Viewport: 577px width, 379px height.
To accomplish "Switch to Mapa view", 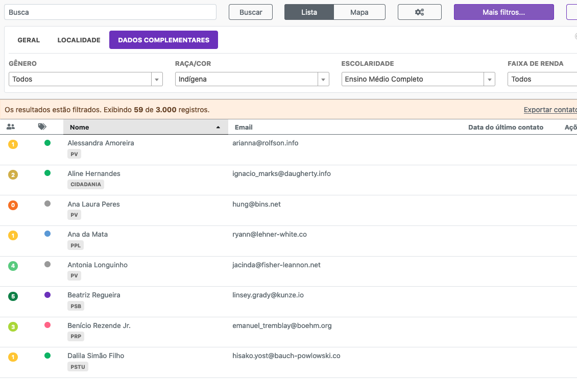I will [359, 12].
